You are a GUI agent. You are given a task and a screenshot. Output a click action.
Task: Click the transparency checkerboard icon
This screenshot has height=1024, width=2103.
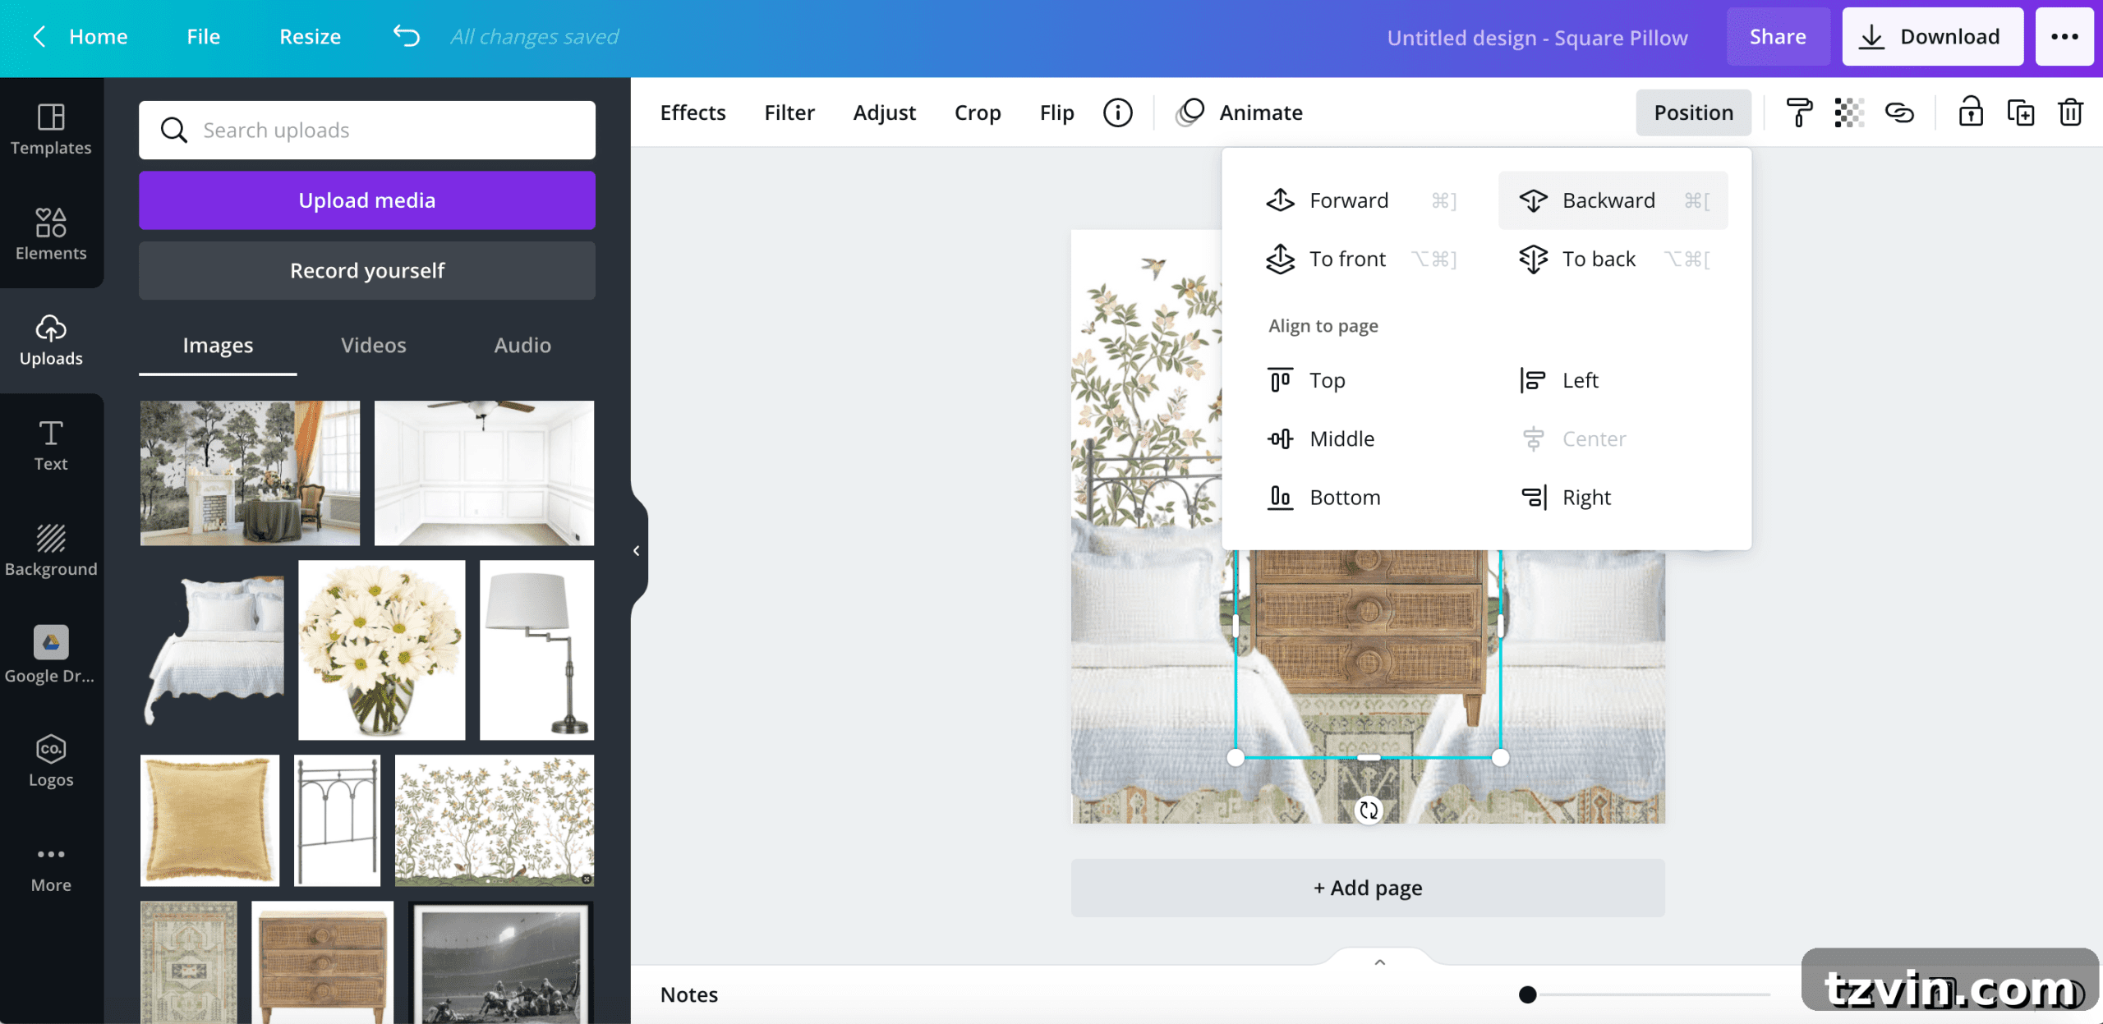point(1849,113)
